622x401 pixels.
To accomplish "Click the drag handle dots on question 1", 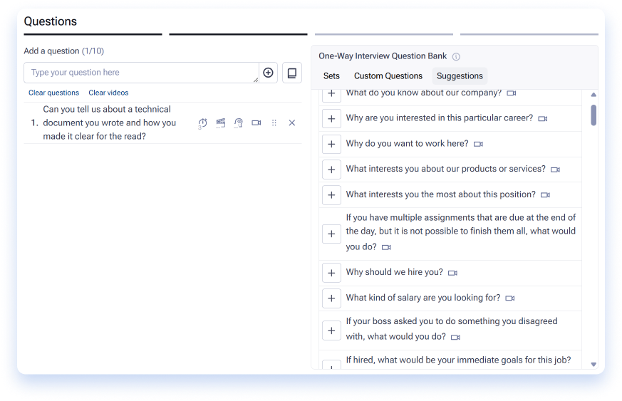I will 274,123.
